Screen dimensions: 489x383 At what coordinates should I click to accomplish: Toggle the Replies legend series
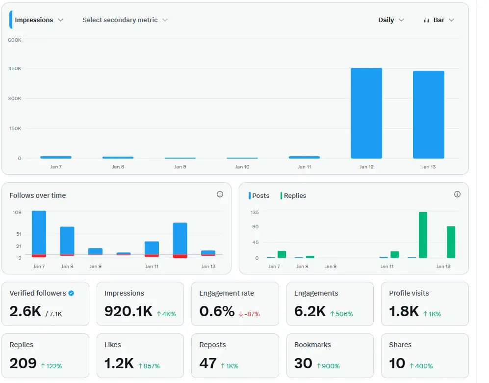click(x=293, y=196)
